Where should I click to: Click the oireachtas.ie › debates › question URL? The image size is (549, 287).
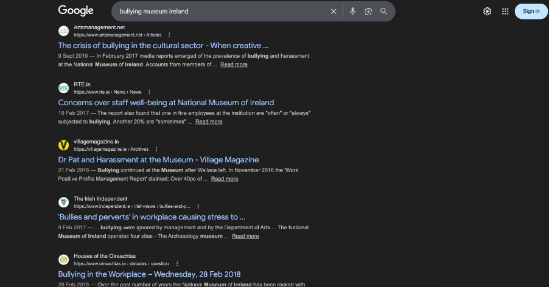121,263
